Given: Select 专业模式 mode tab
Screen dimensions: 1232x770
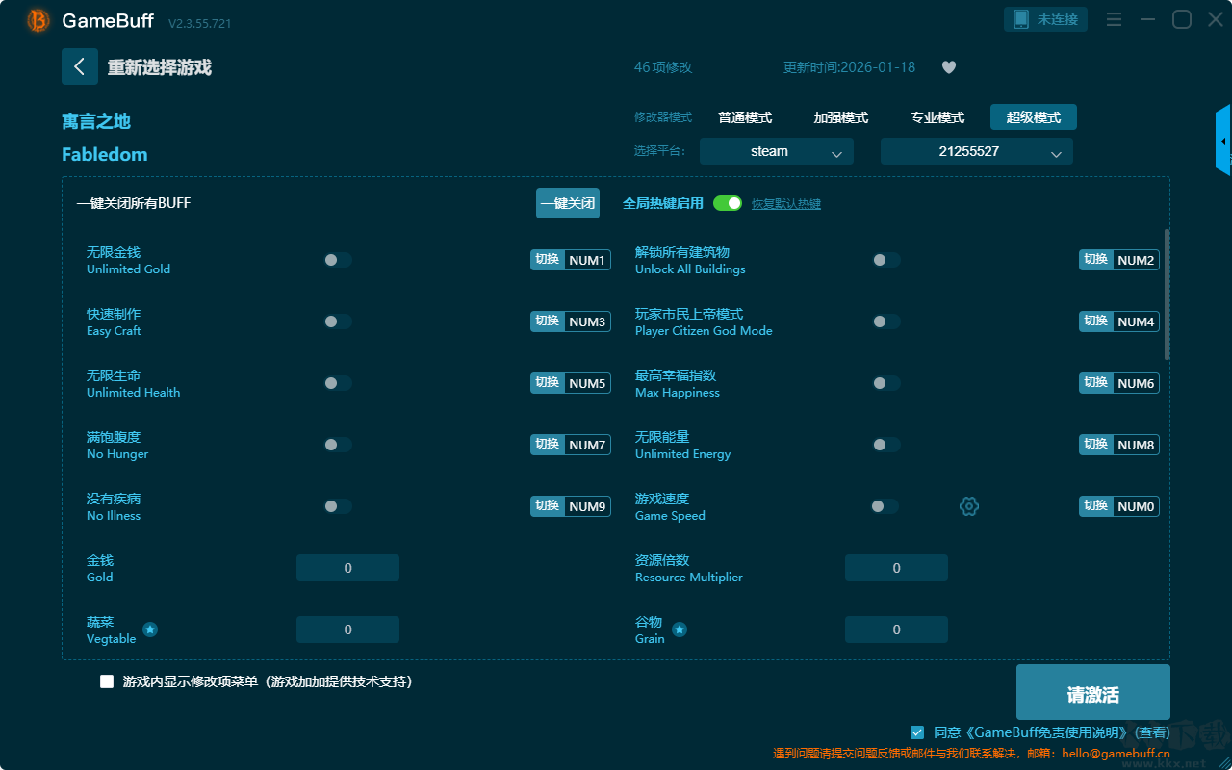Looking at the screenshot, I should [937, 117].
